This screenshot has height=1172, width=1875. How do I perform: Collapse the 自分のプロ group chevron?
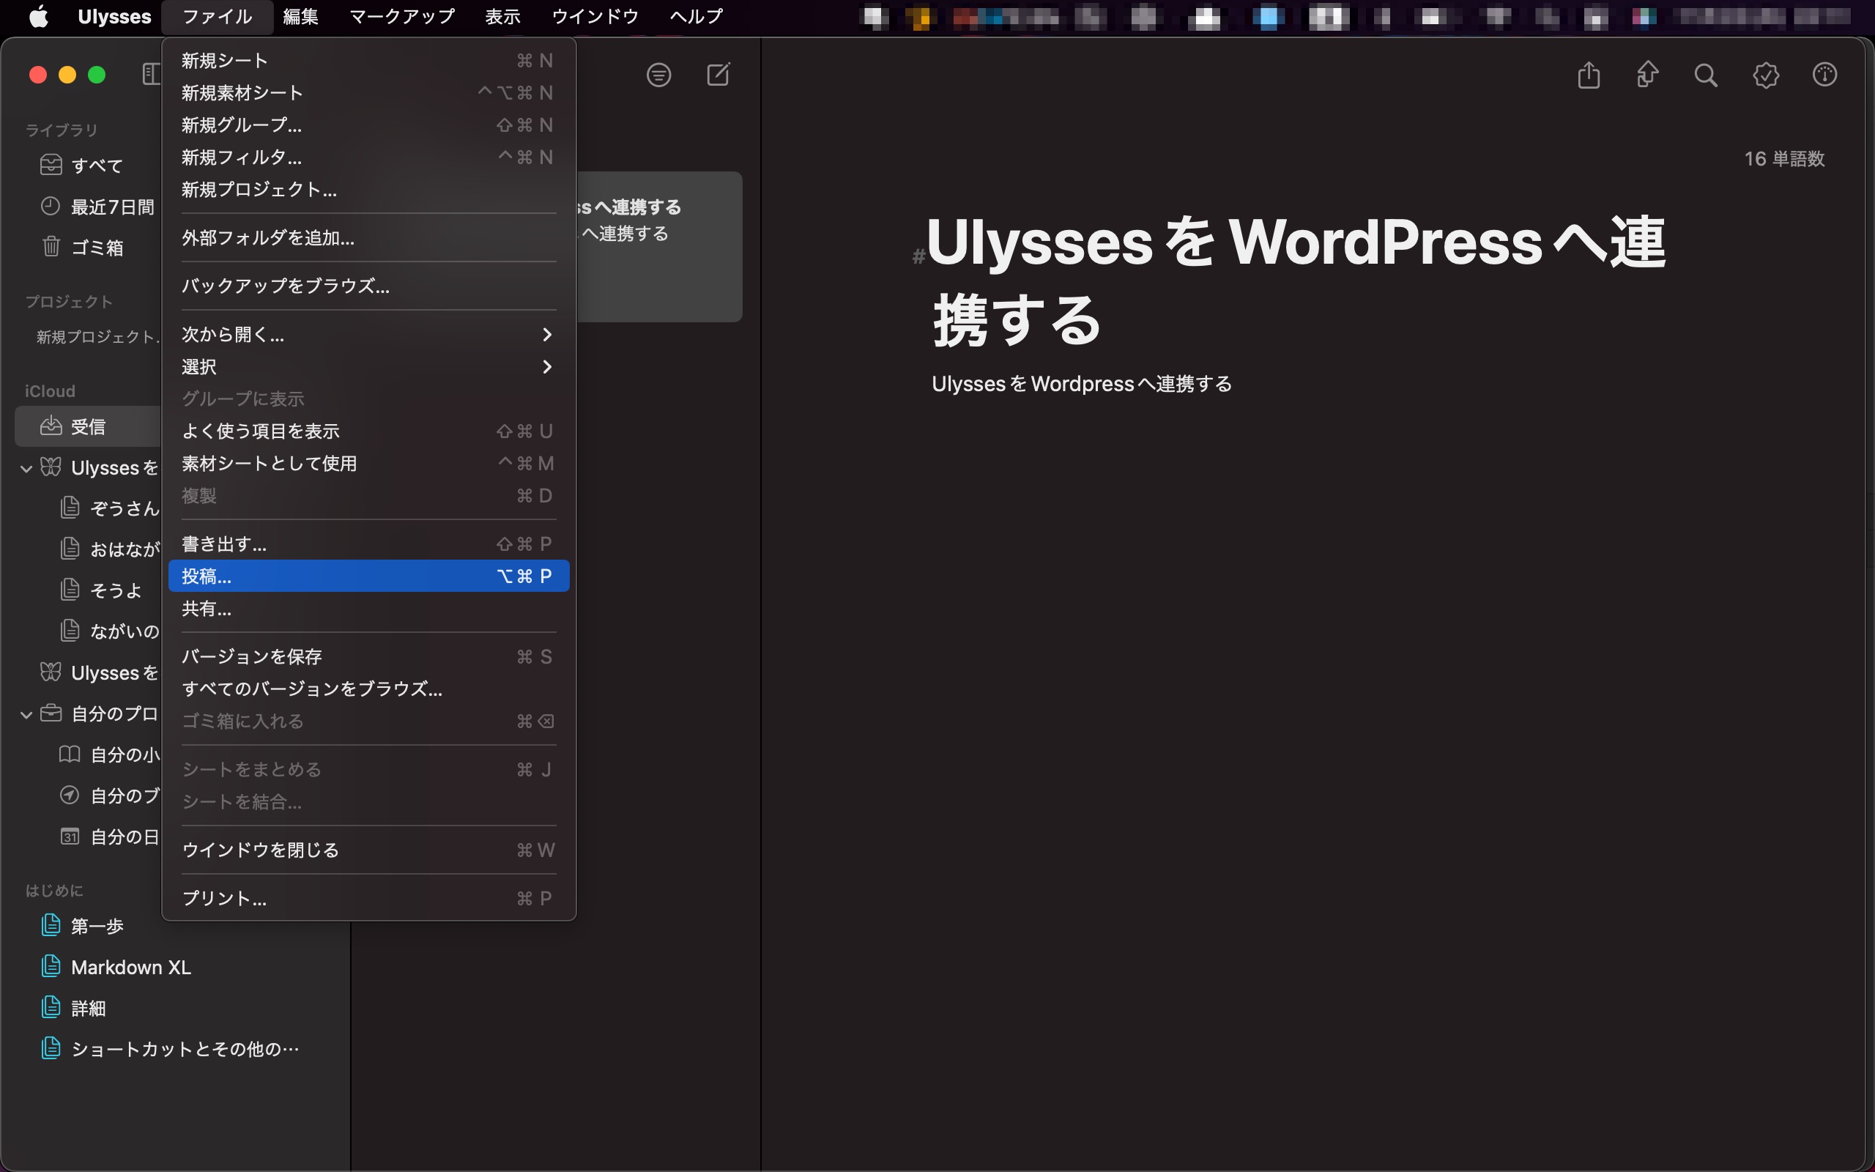coord(26,714)
